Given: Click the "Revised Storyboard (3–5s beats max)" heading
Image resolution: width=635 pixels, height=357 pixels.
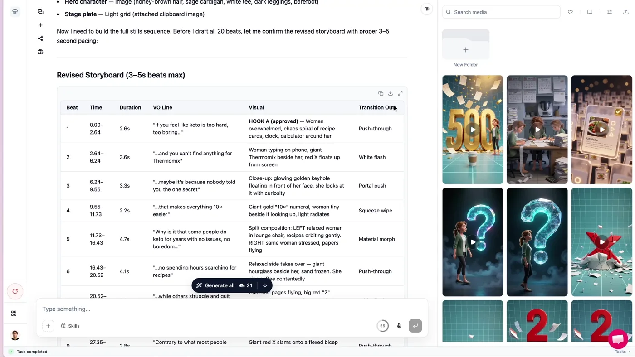Looking at the screenshot, I should 121,75.
